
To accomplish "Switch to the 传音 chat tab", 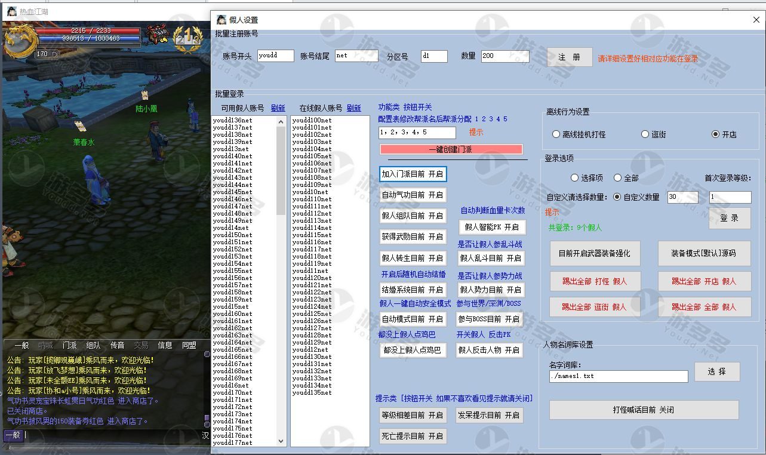I will tap(117, 345).
